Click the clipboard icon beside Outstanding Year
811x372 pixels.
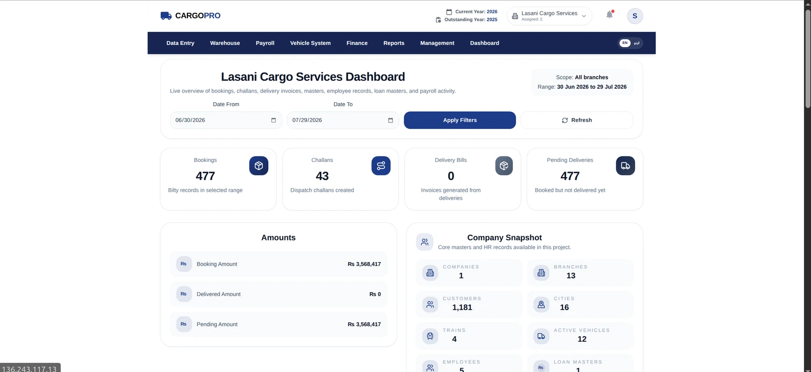438,20
